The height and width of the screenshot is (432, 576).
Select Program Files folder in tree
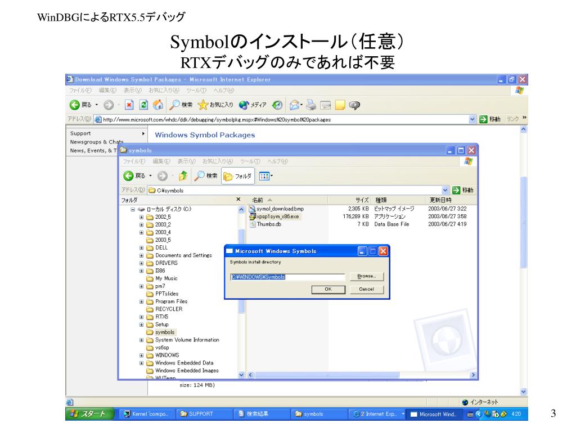pyautogui.click(x=171, y=301)
